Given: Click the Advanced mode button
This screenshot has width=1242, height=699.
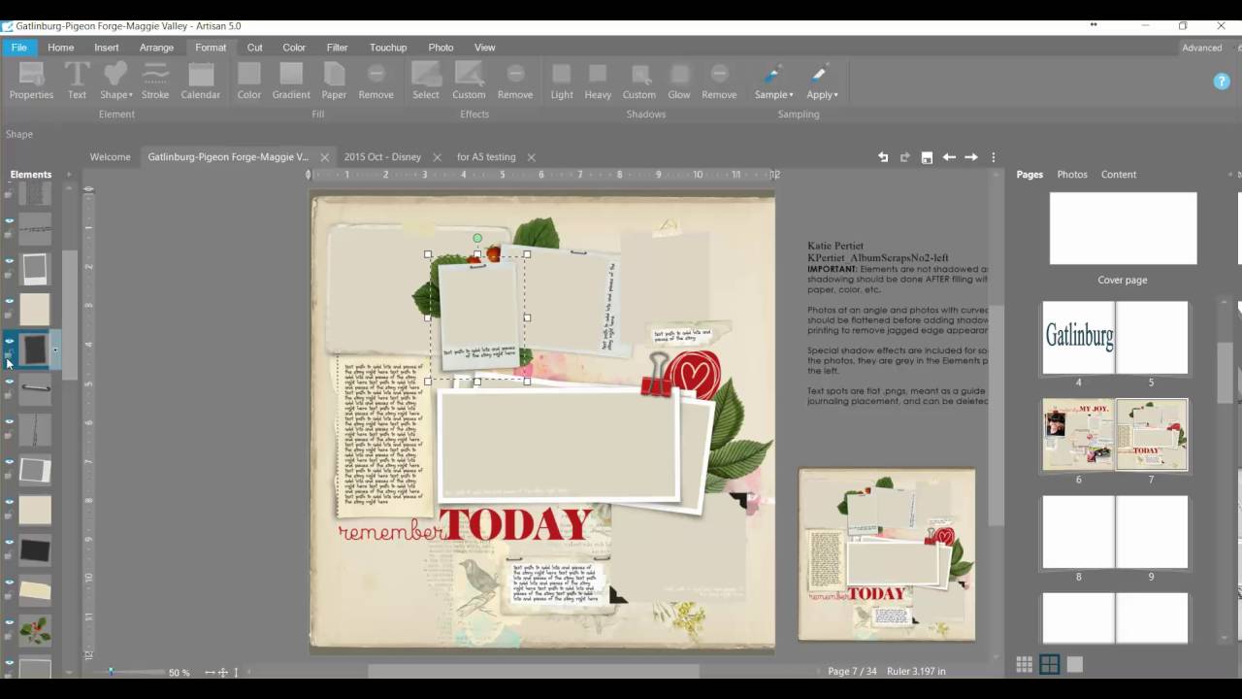Looking at the screenshot, I should tap(1202, 48).
